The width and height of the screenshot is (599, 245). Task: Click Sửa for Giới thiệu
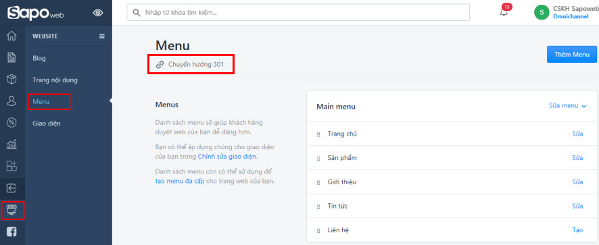[577, 182]
